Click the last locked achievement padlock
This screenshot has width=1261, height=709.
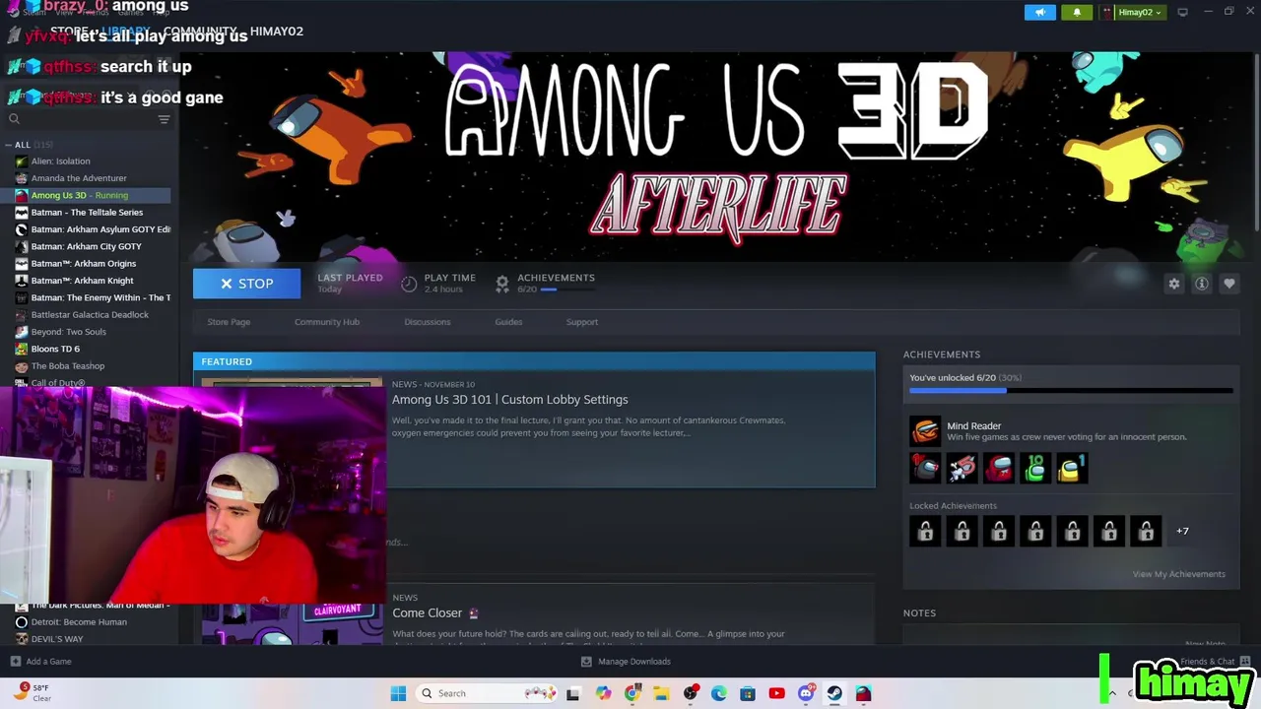pyautogui.click(x=1146, y=532)
